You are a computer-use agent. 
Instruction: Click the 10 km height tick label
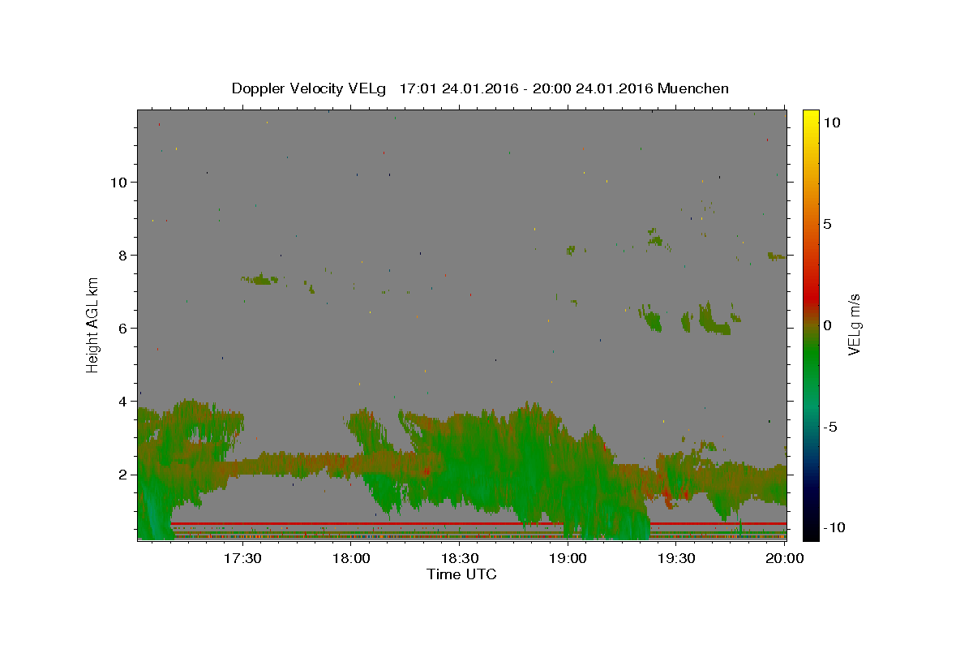tap(118, 182)
